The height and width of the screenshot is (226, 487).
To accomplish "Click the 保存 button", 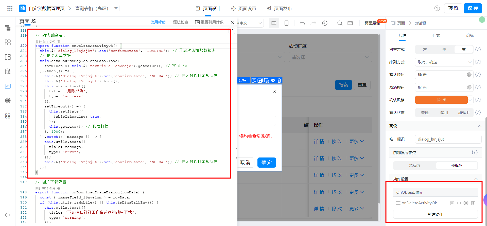I will [473, 8].
